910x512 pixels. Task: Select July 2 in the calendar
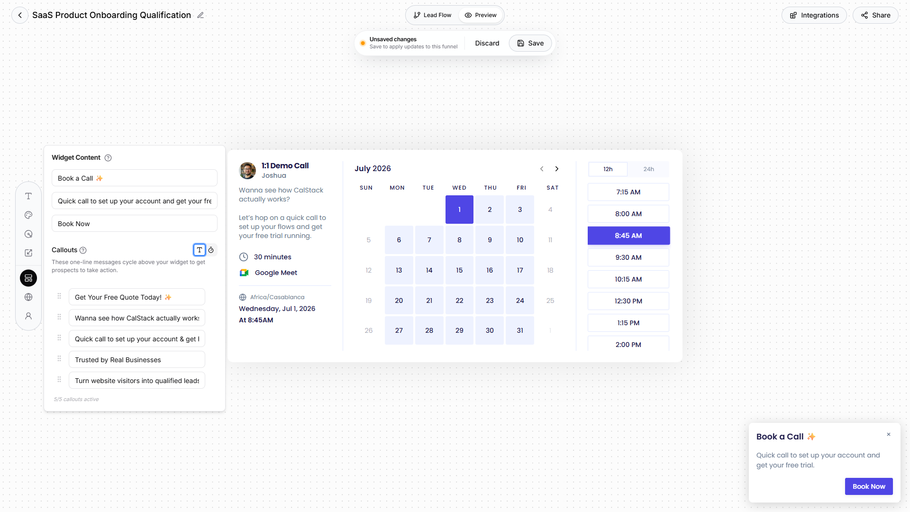coord(490,210)
